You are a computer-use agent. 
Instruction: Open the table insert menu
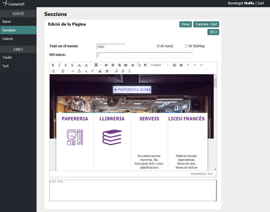point(108,71)
